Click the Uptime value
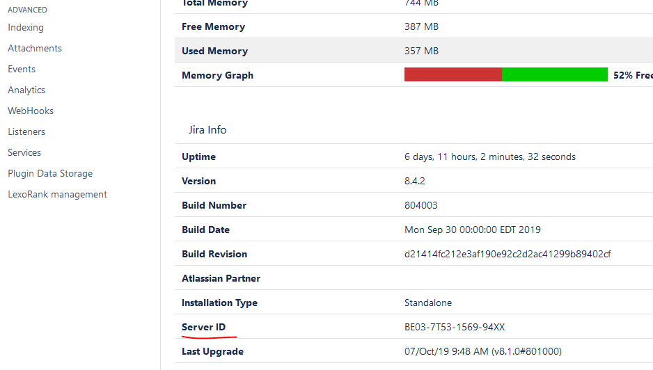Viewport: 653px width, 370px height. point(489,156)
